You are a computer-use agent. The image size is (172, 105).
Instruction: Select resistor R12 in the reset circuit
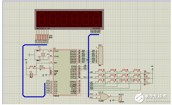point(42,68)
